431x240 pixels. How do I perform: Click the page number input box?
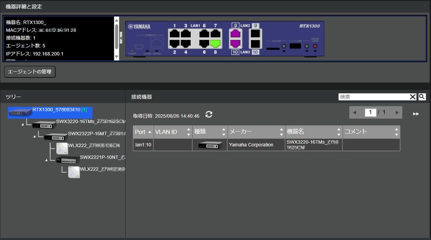370,112
